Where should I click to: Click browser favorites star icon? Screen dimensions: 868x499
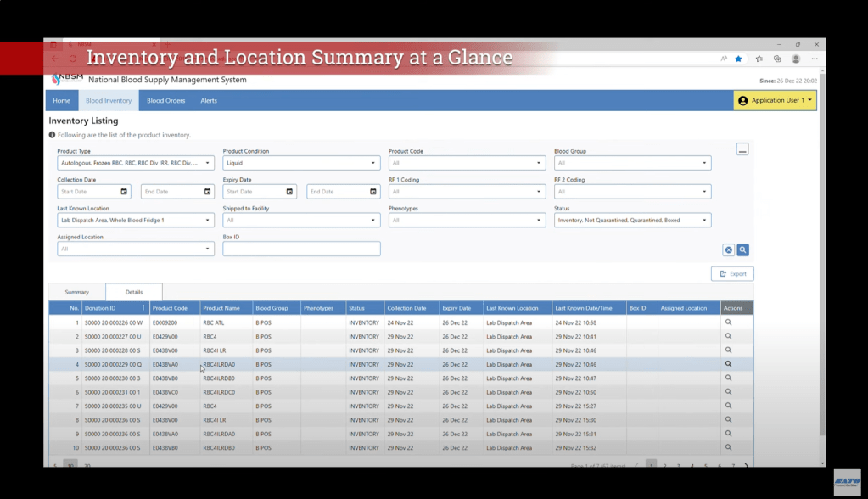pos(738,59)
